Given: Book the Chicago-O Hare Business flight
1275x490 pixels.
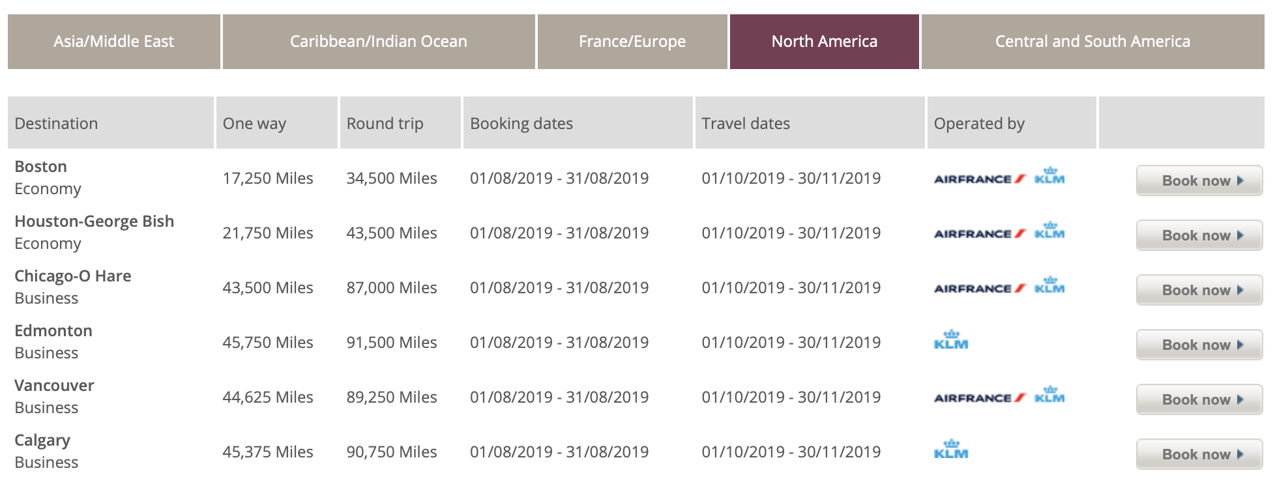Looking at the screenshot, I should pyautogui.click(x=1199, y=290).
